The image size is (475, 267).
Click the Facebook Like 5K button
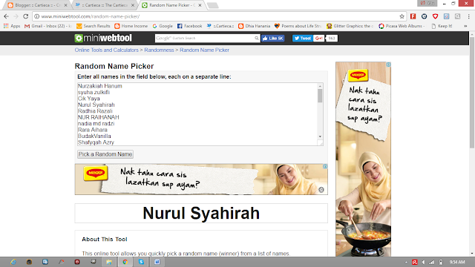(x=272, y=38)
